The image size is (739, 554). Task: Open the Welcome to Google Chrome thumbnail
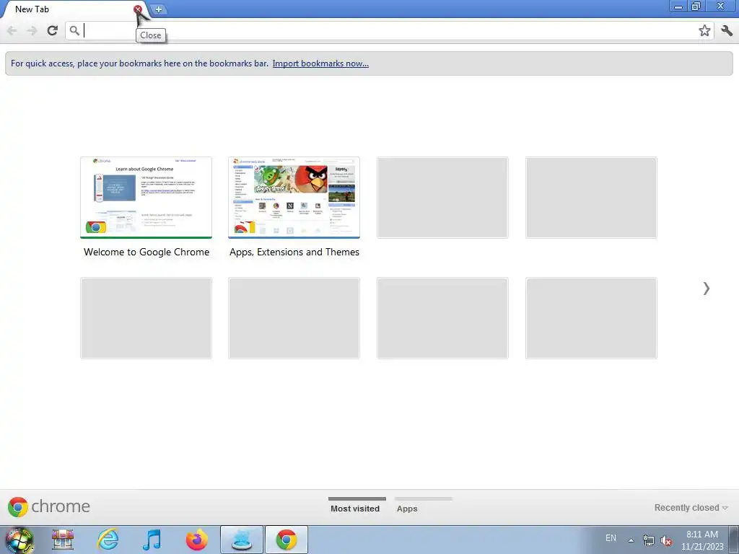click(146, 198)
